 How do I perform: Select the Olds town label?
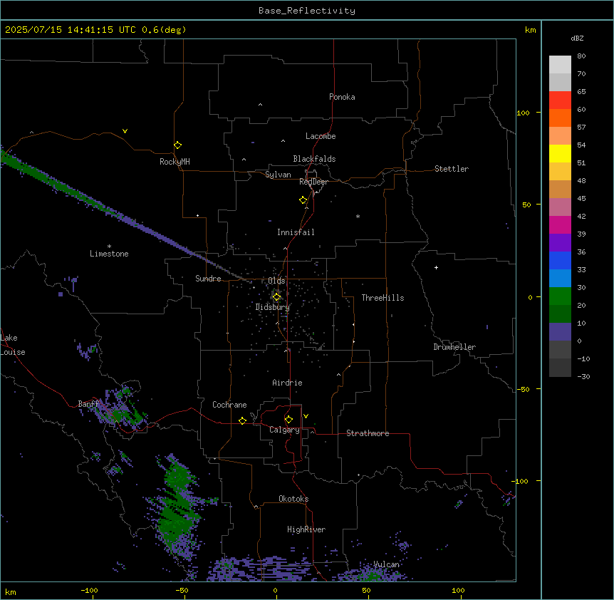(x=276, y=281)
